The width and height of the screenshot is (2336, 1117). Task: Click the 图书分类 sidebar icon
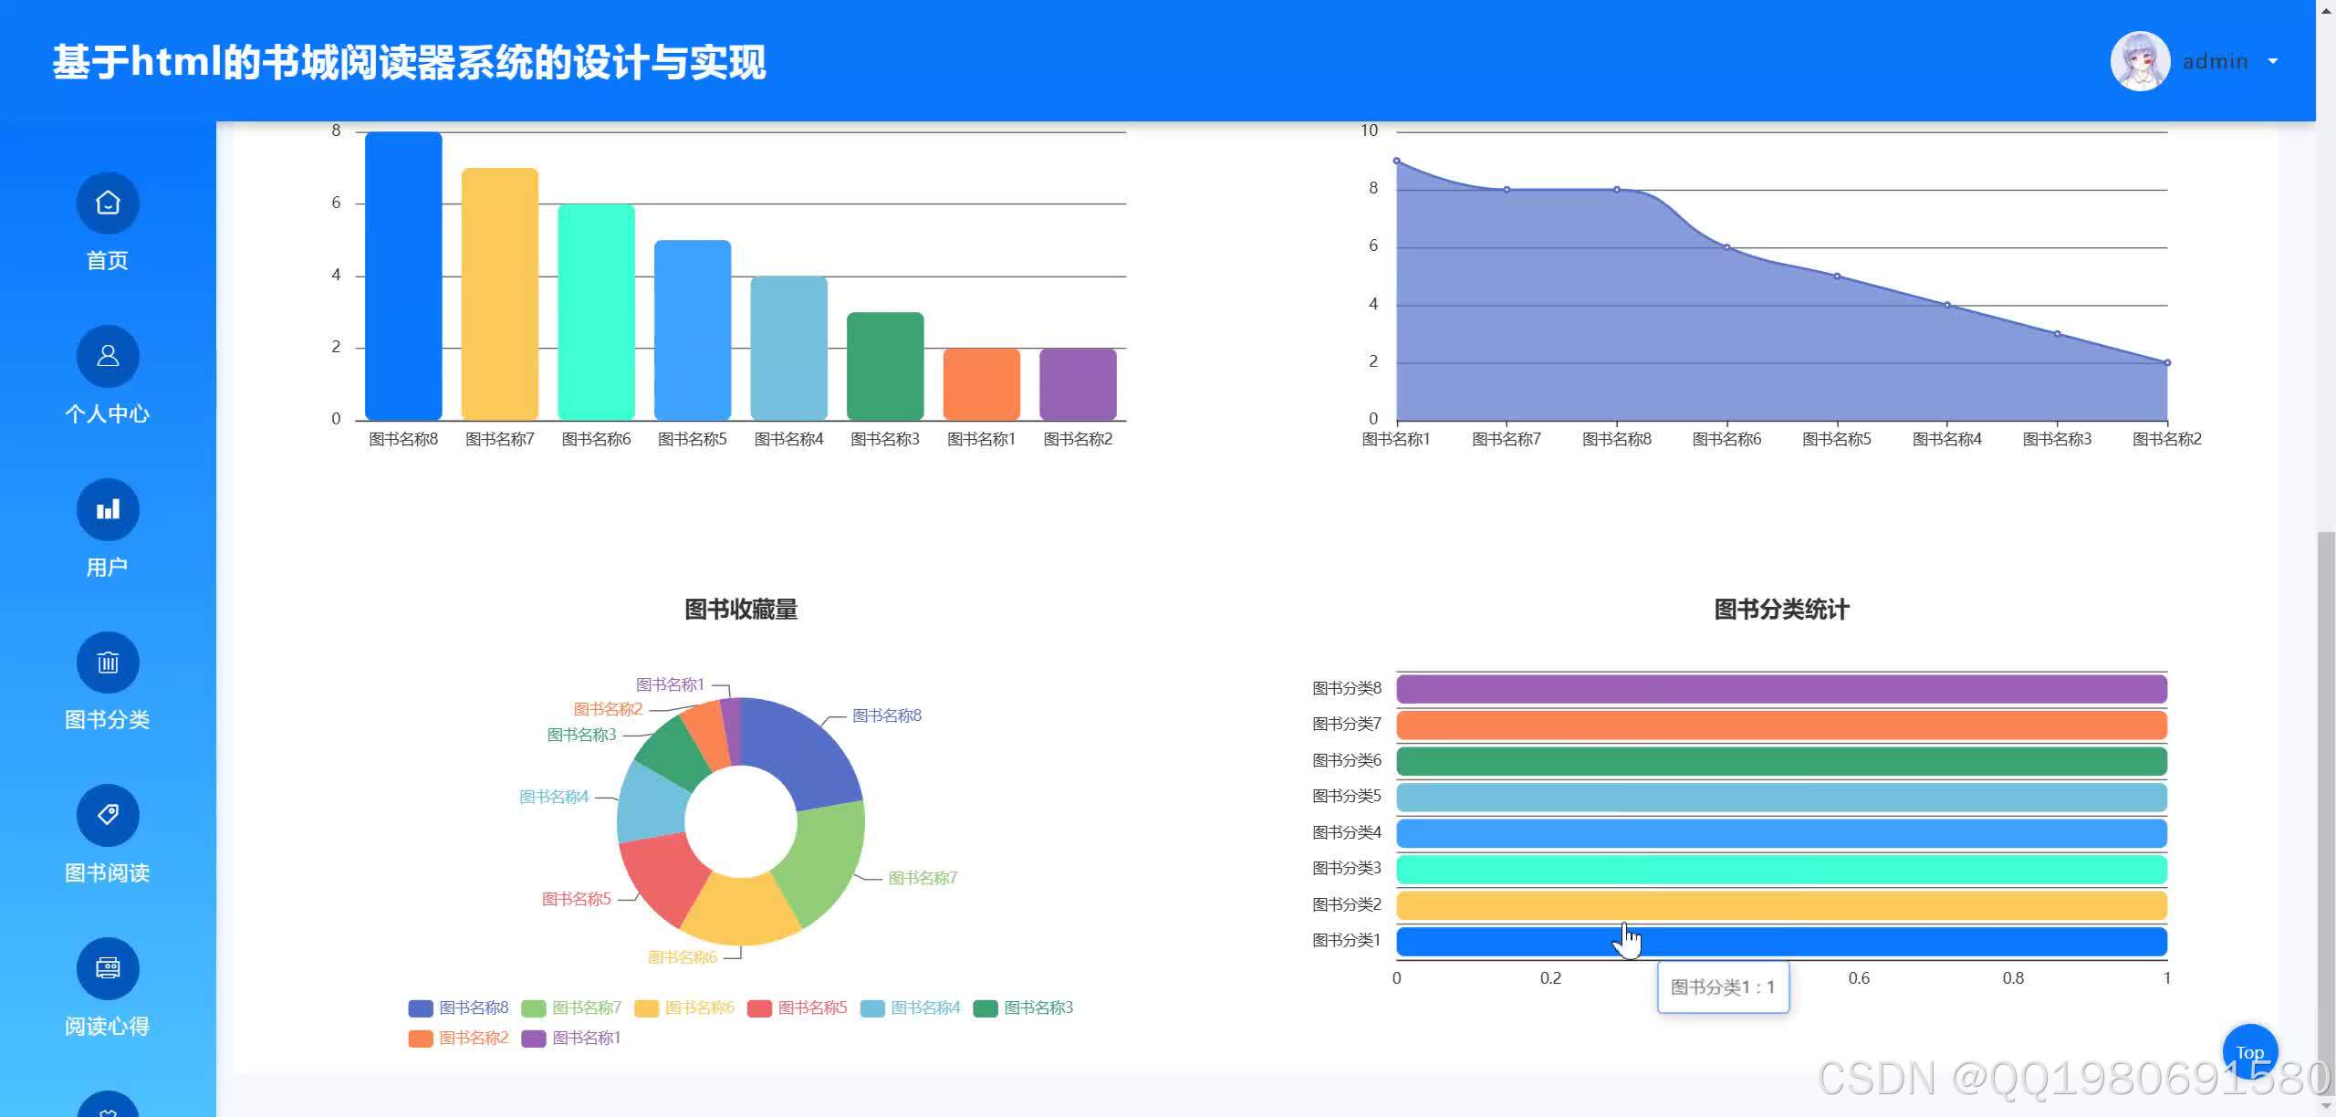coord(107,663)
